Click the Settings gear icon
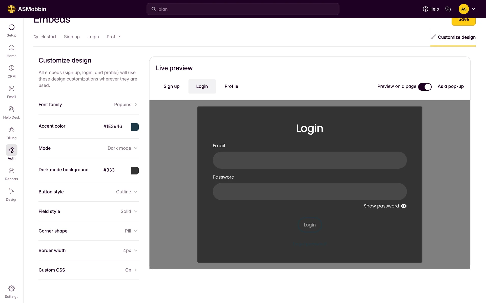The width and height of the screenshot is (486, 303). click(x=11, y=288)
